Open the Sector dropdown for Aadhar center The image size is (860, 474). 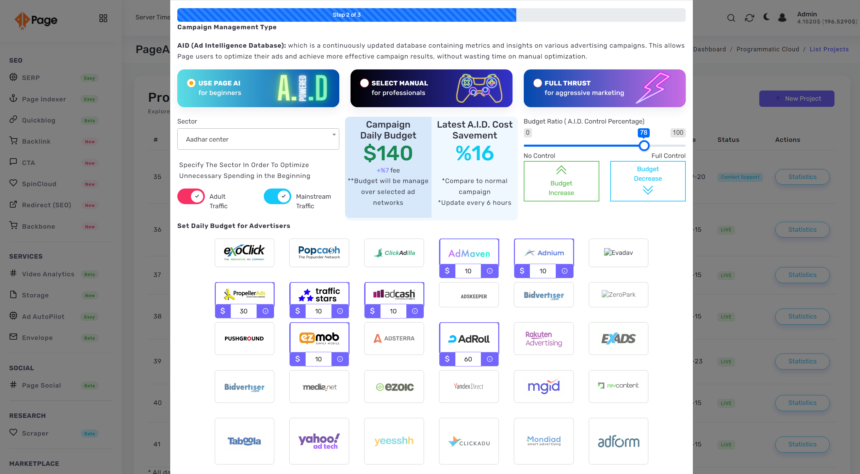click(258, 139)
